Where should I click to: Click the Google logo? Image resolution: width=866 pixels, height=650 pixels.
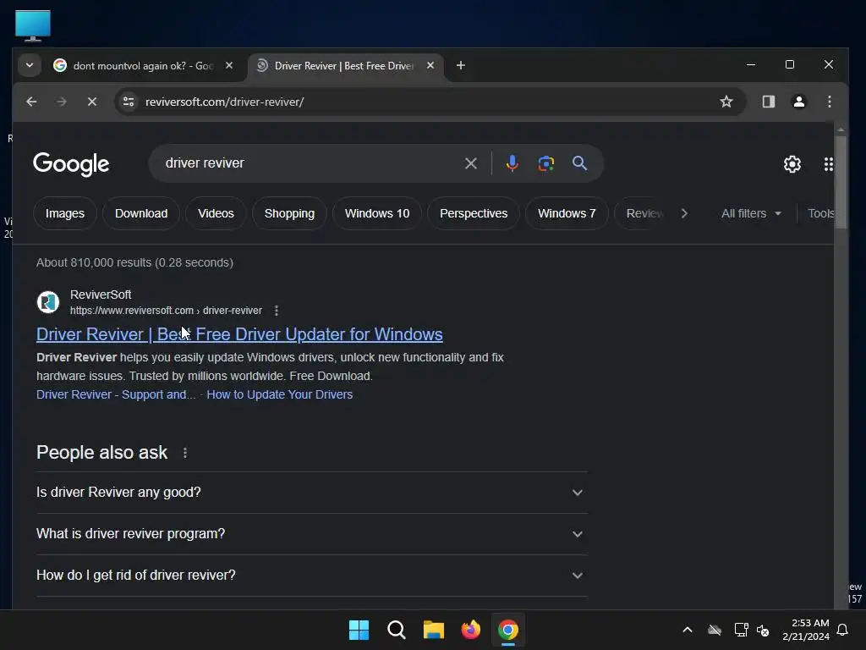71,164
